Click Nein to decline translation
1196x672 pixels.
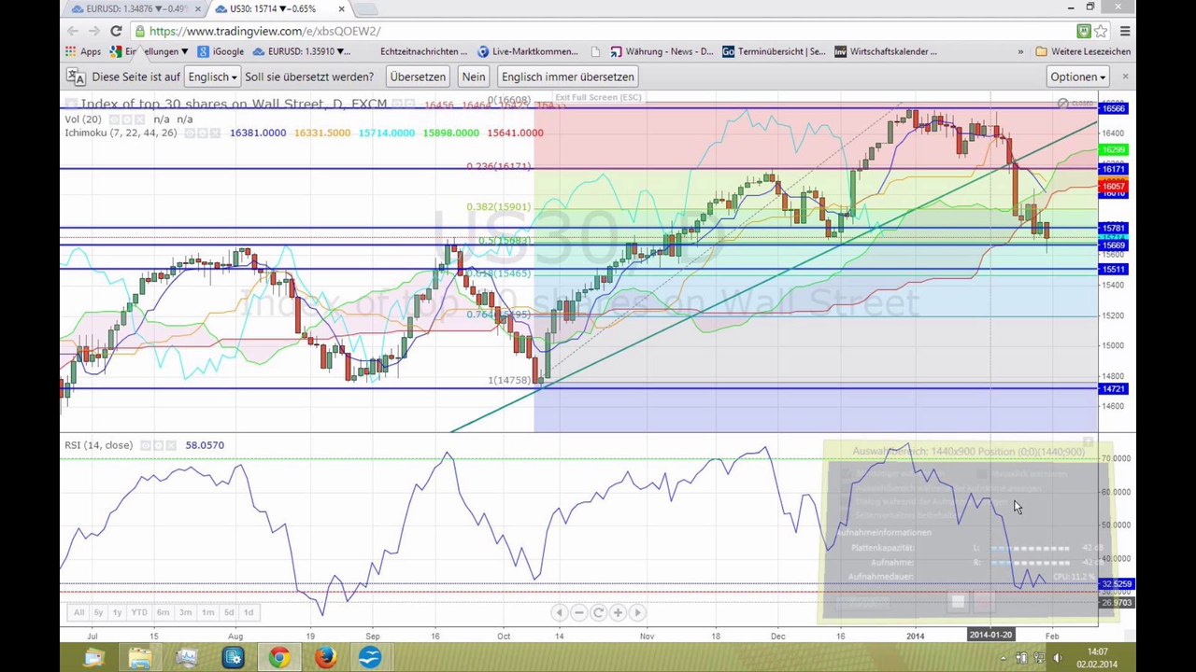click(474, 77)
